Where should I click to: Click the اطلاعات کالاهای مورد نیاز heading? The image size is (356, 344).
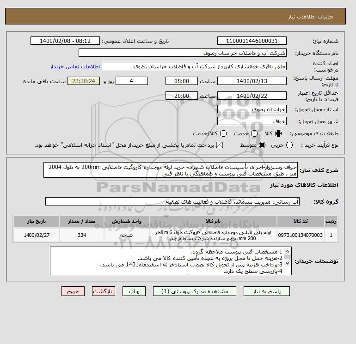click(x=304, y=185)
